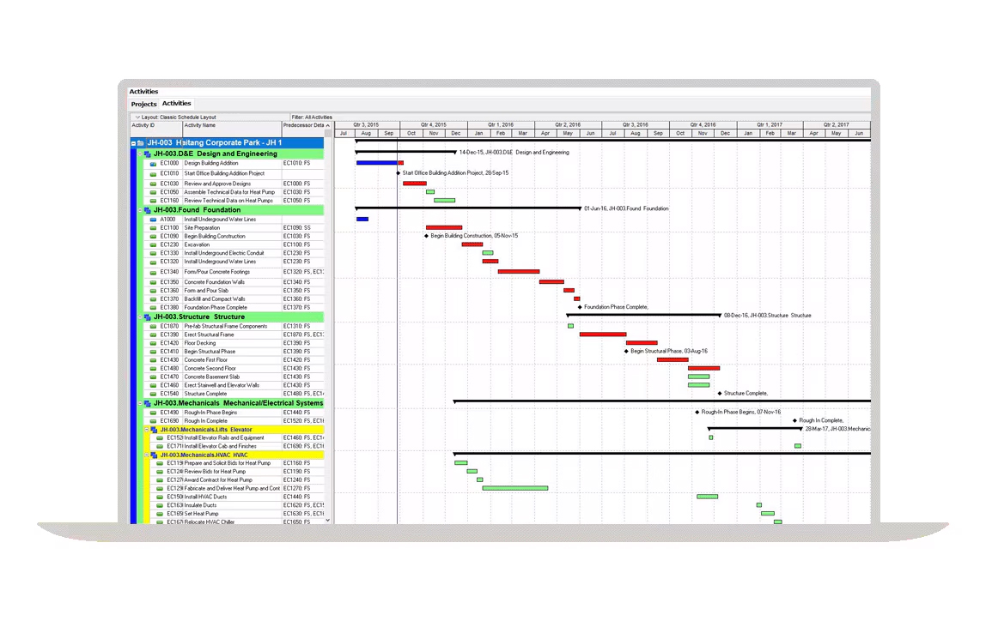The width and height of the screenshot is (986, 621).
Task: Select the Activities tab
Action: coord(176,104)
